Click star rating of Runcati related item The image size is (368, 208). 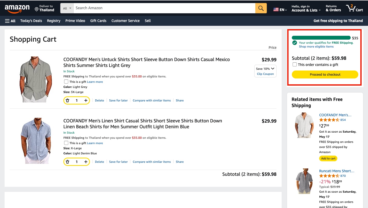tap(329, 176)
